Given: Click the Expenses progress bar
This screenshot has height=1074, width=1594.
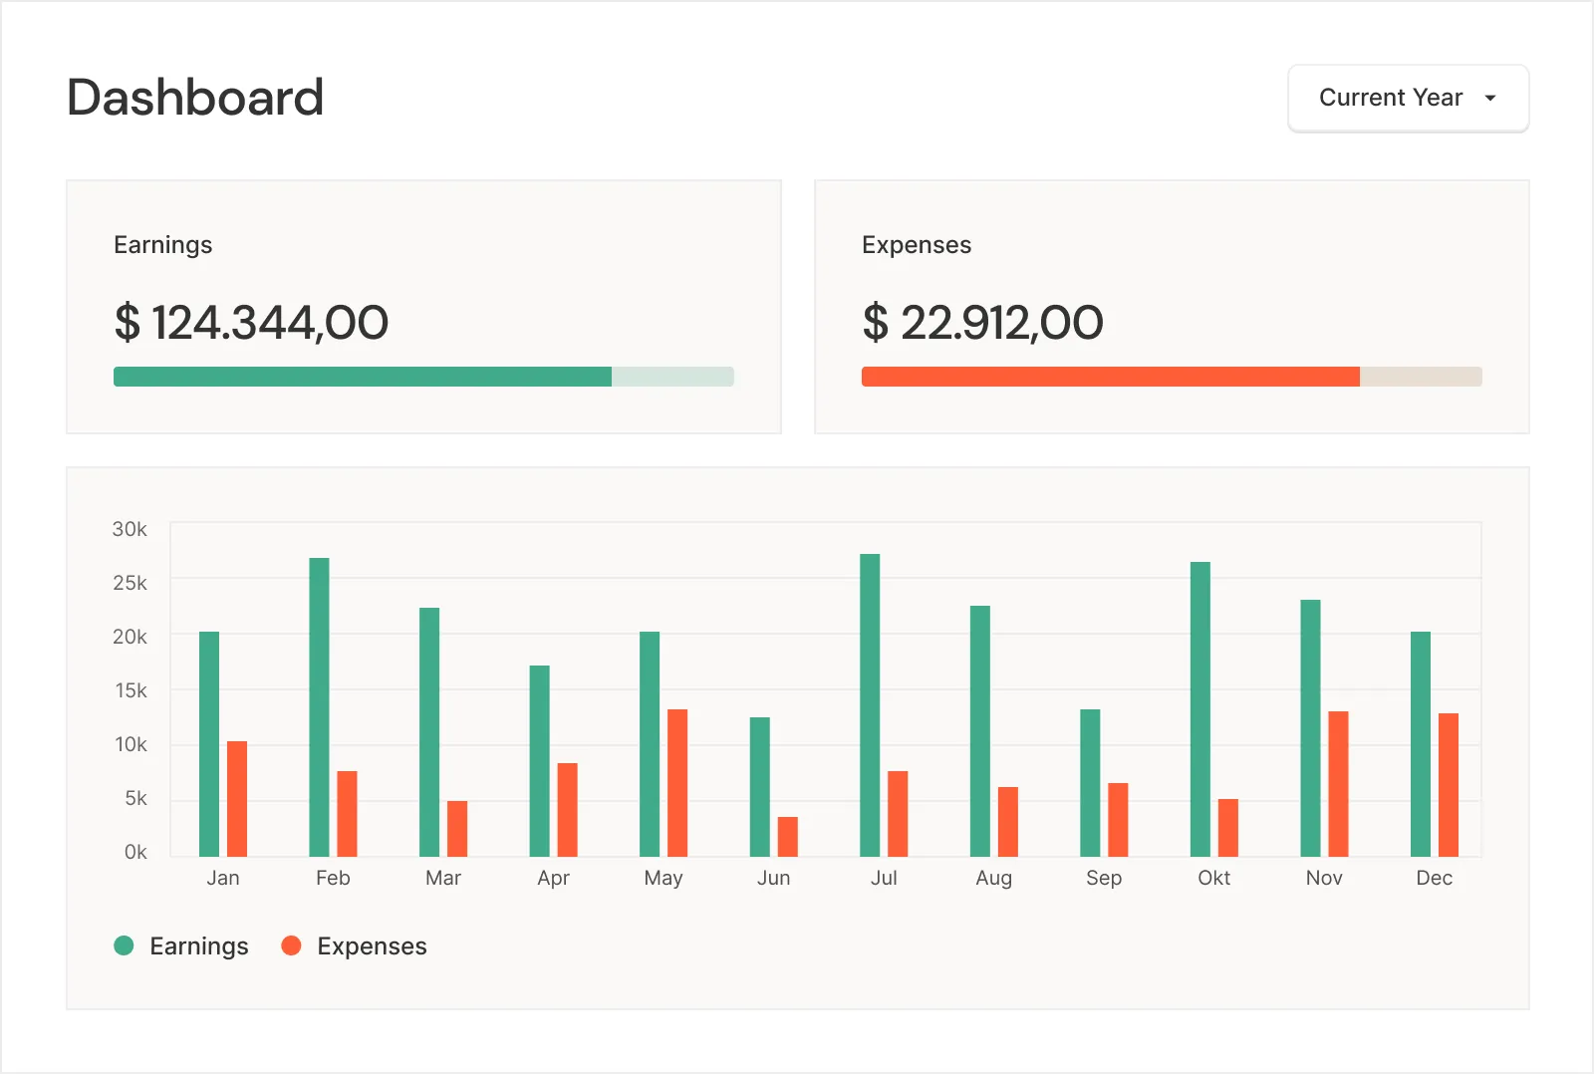Looking at the screenshot, I should pyautogui.click(x=1172, y=377).
